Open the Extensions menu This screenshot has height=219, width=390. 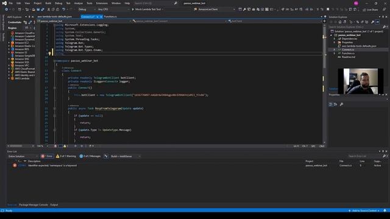tap(102, 3)
